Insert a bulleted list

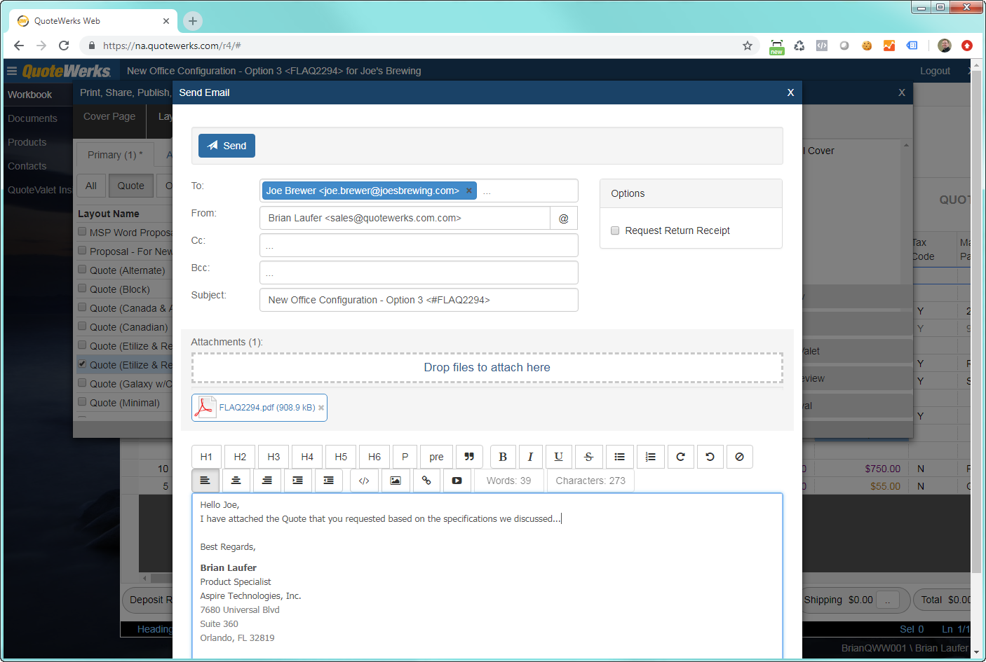click(620, 457)
